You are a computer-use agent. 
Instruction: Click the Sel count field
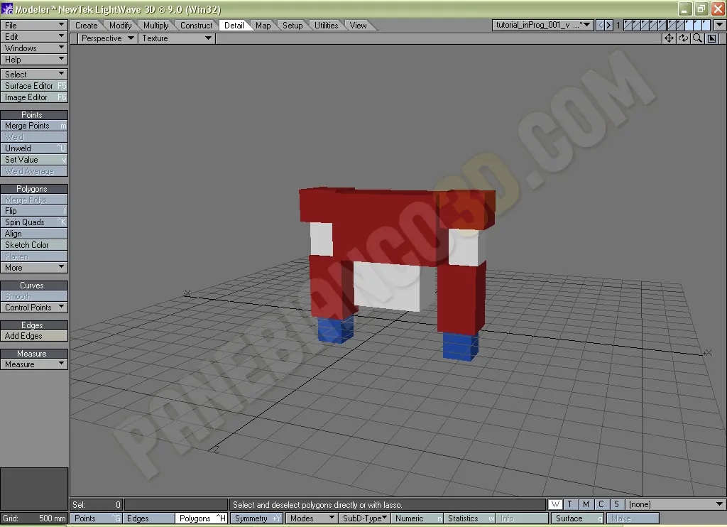click(x=96, y=504)
